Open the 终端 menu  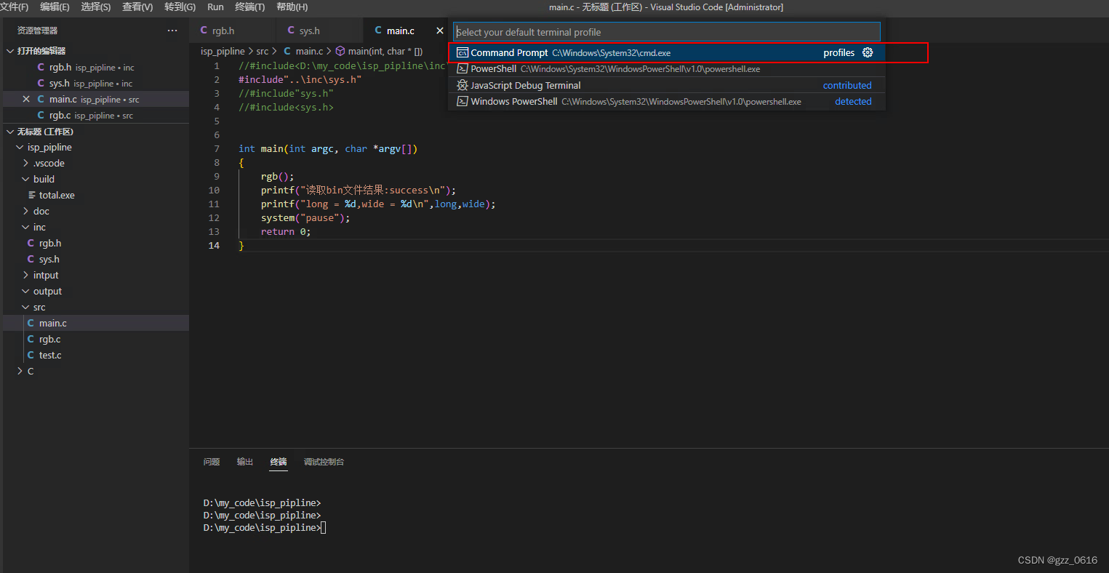tap(249, 7)
